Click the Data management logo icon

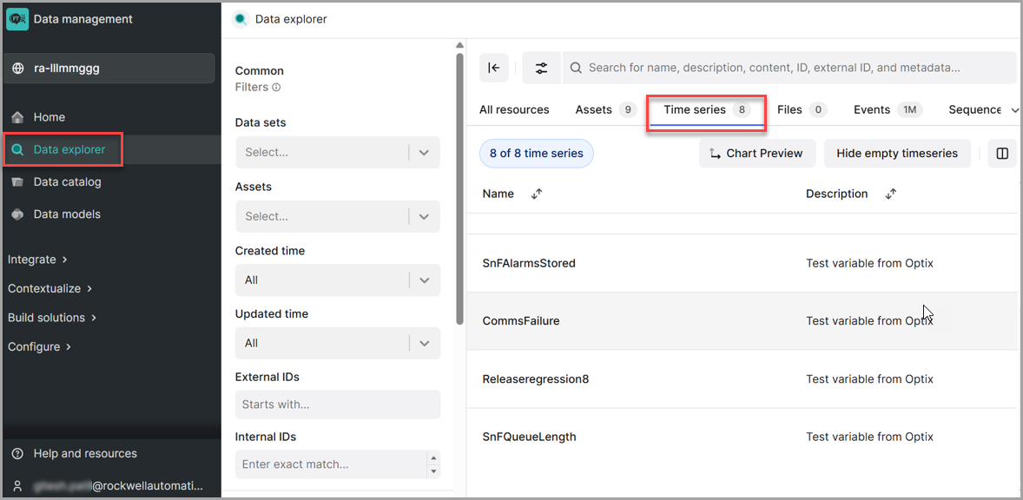[17, 20]
